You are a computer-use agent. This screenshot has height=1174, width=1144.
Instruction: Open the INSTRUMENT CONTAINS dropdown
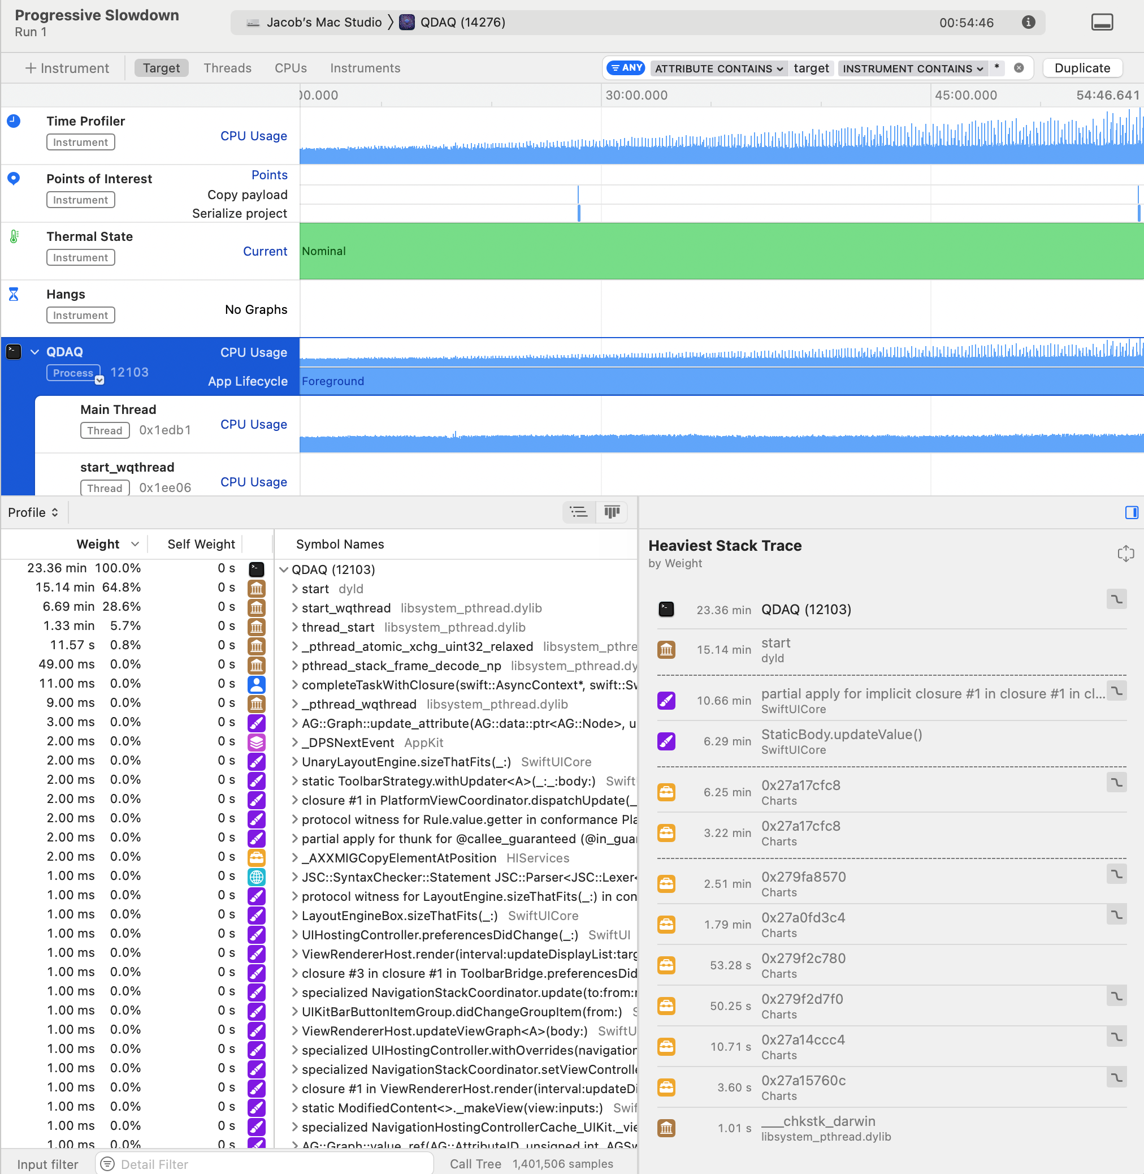point(913,68)
